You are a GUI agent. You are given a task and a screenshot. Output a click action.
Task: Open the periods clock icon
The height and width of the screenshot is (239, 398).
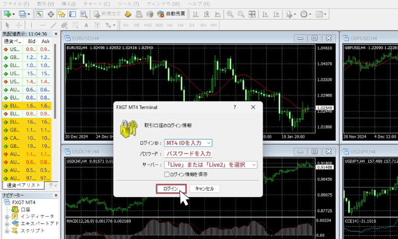[x=304, y=14]
